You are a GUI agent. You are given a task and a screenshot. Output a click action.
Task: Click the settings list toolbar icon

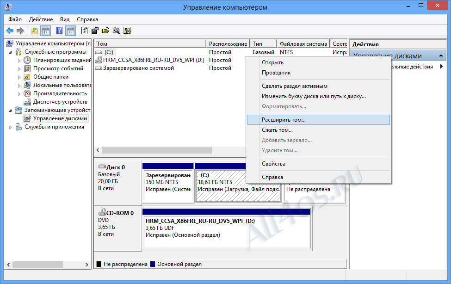coord(127,31)
